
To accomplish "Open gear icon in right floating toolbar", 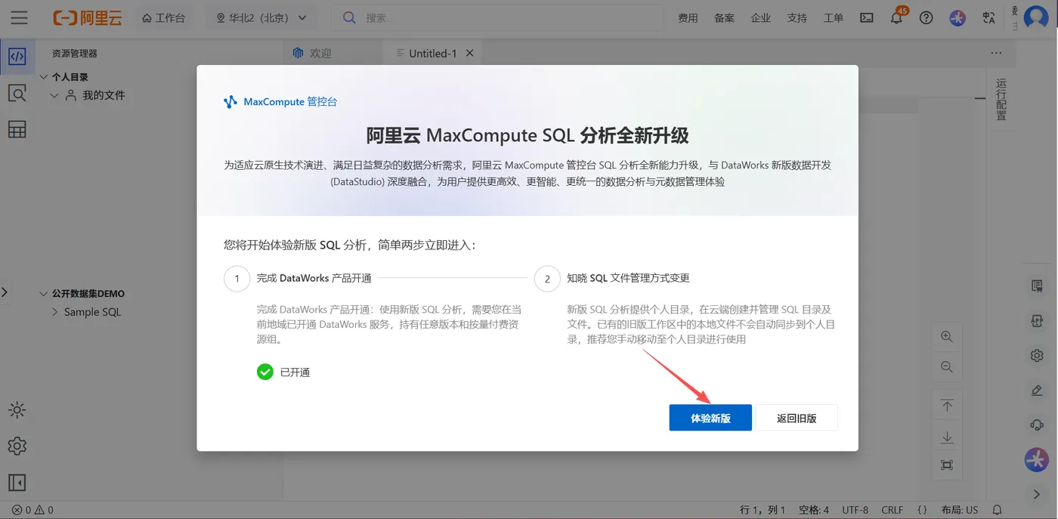I will [x=1037, y=355].
